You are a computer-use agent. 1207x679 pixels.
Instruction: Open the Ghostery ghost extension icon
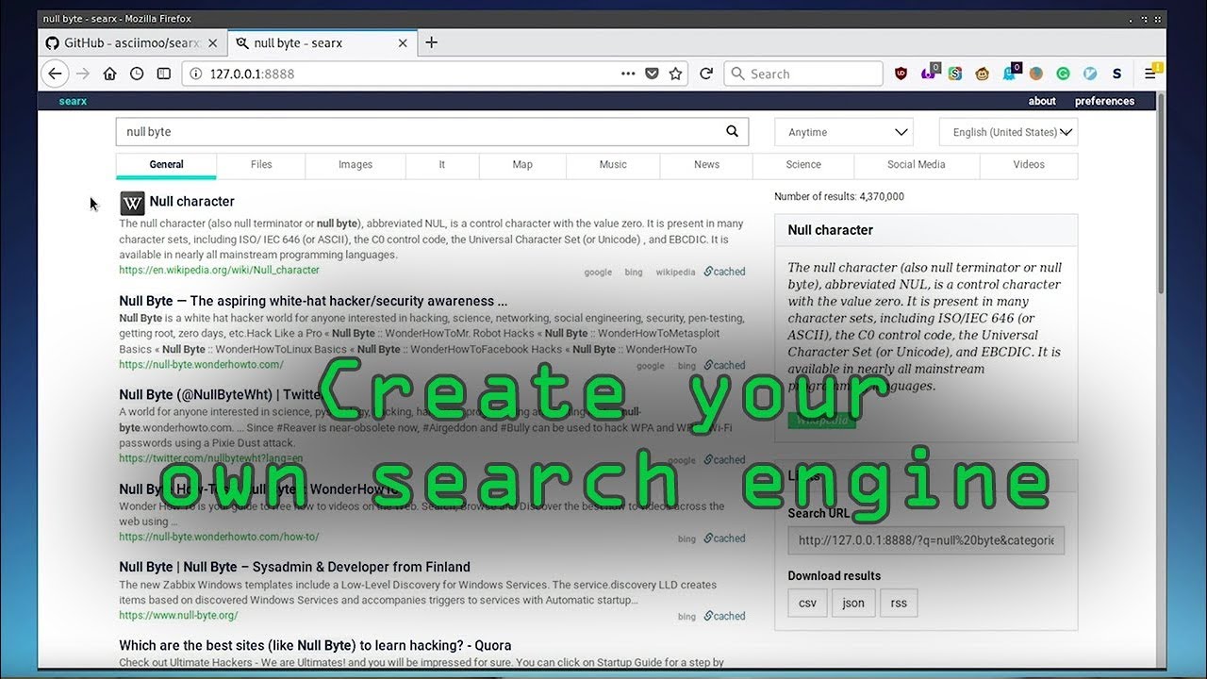pyautogui.click(x=1009, y=73)
